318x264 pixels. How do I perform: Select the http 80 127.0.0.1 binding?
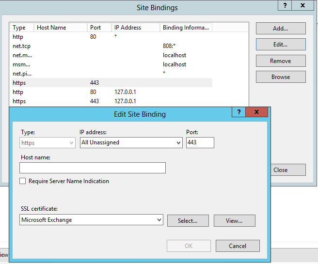coord(112,92)
